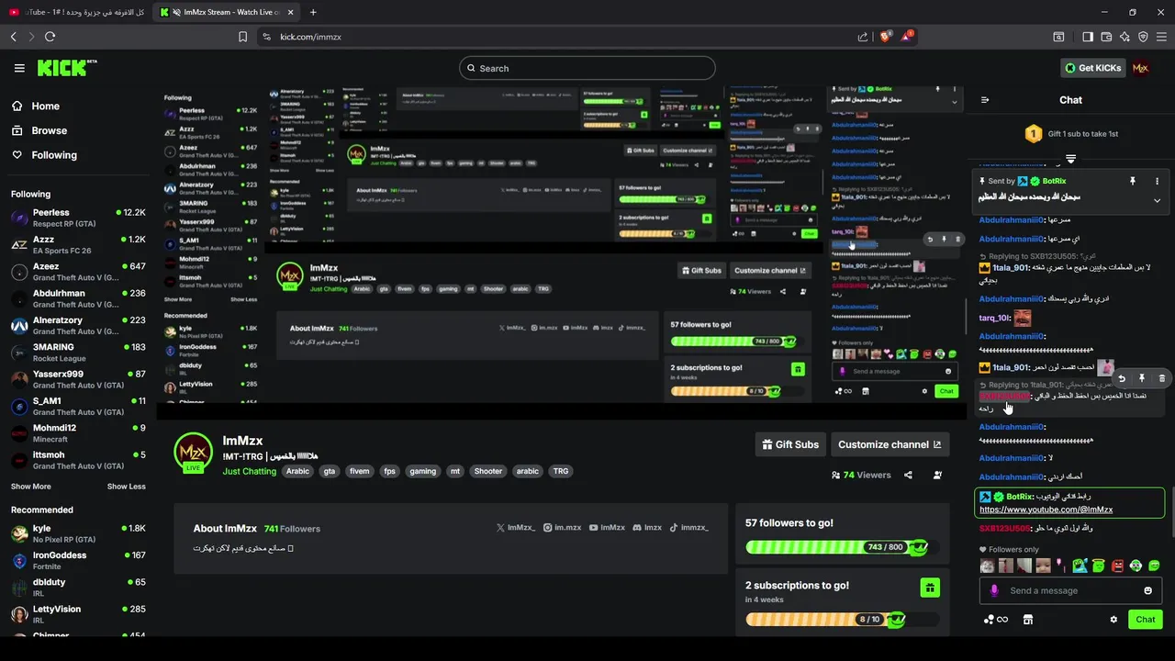Open Brave Leo AI star icon

click(1125, 37)
